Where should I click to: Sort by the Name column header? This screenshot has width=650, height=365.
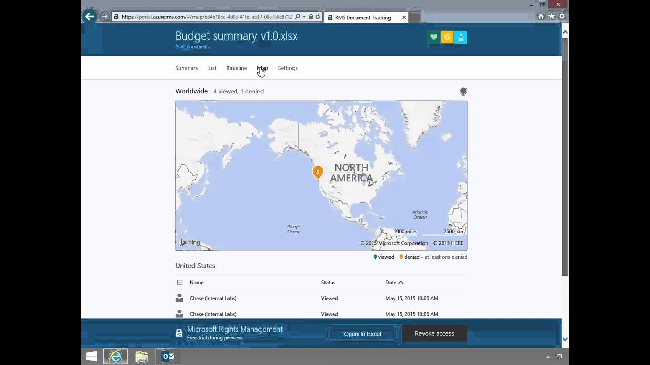(x=197, y=282)
